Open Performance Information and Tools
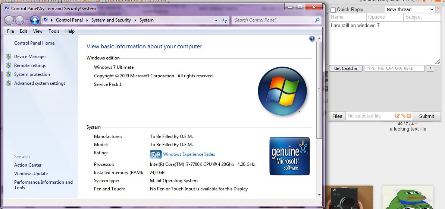445x209 pixels. (x=43, y=185)
